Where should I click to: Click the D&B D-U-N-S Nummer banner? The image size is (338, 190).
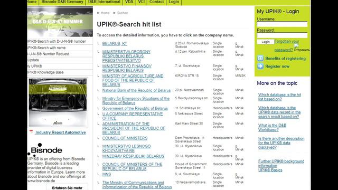tap(60, 22)
